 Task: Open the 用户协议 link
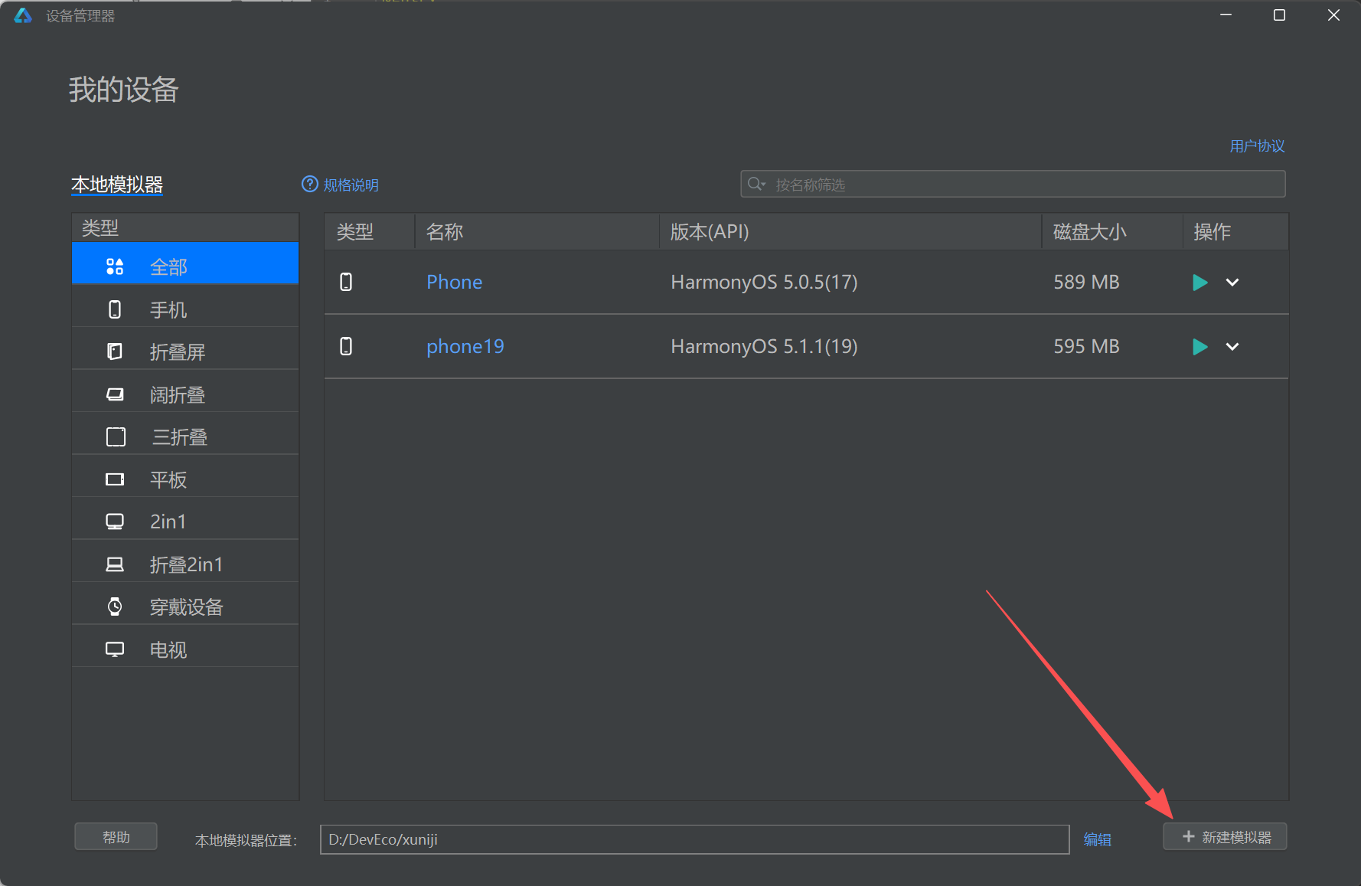coord(1258,145)
